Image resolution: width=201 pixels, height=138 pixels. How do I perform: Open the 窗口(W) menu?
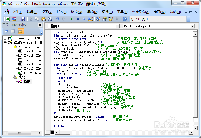coord(159,12)
